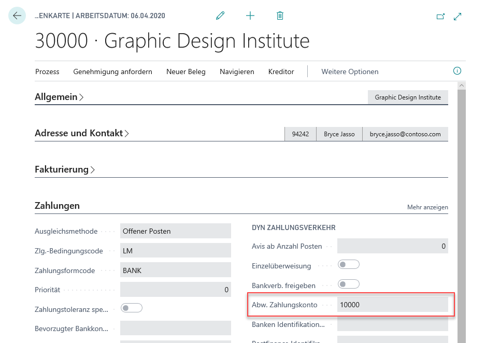This screenshot has width=500, height=343.
Task: Open the Navigieren menu
Action: 237,72
